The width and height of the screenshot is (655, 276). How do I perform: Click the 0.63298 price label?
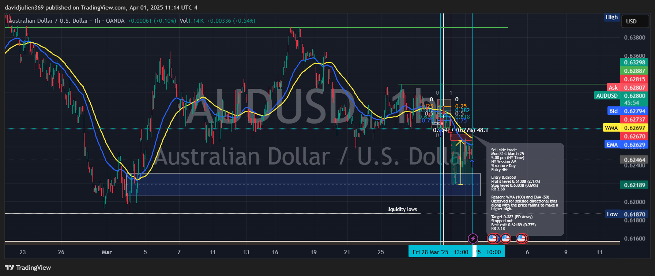pos(635,62)
